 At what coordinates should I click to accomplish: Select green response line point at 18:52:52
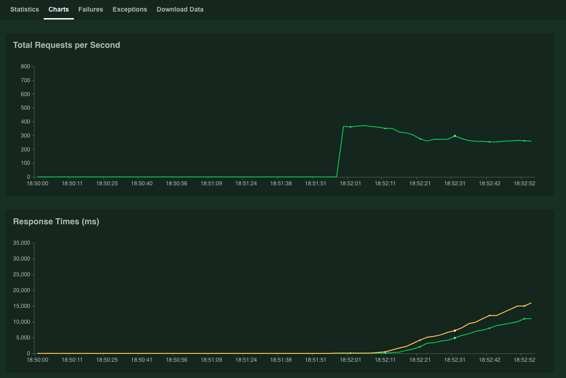pyautogui.click(x=524, y=319)
